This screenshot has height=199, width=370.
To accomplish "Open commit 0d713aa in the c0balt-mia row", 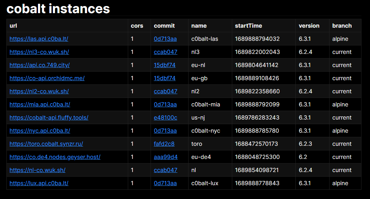I will point(165,104).
